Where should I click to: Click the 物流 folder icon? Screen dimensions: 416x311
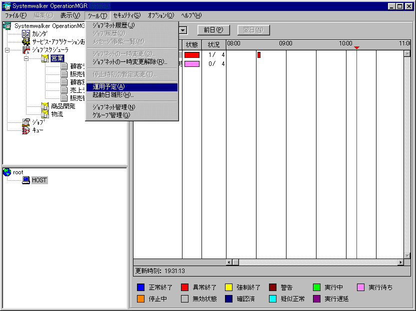tap(45, 114)
